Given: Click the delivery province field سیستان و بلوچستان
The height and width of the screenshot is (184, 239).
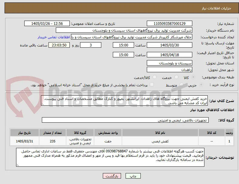Looking at the screenshot, I should 170,63.
